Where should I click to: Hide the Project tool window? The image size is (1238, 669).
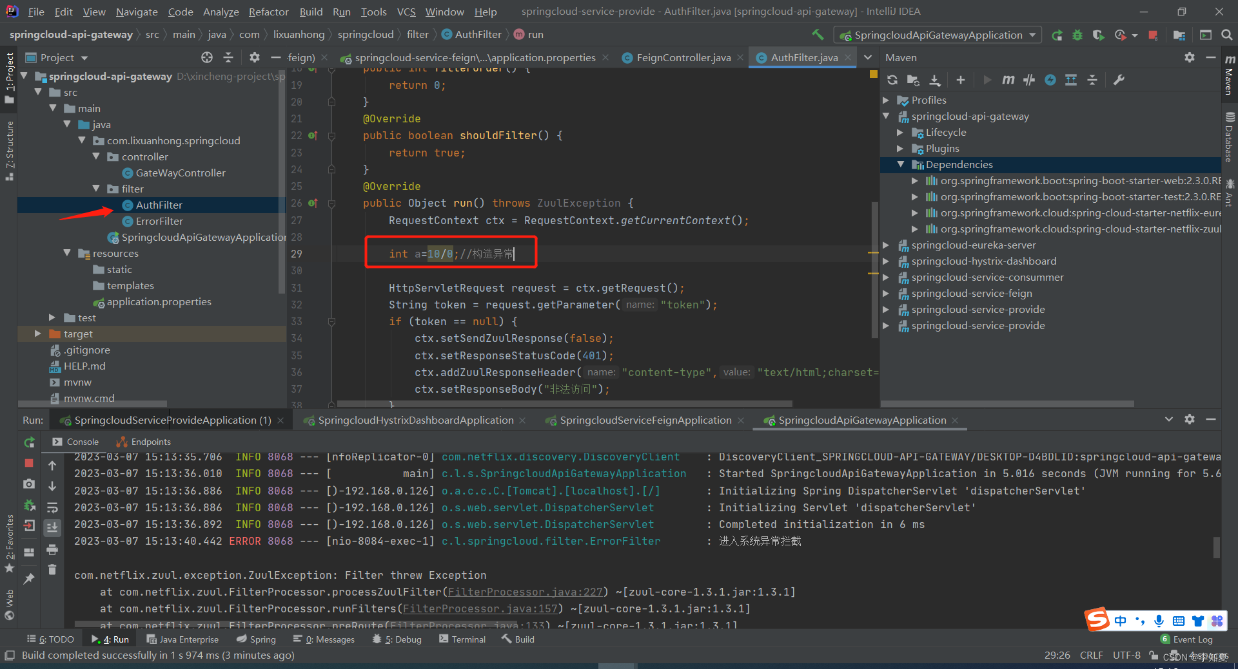click(276, 57)
